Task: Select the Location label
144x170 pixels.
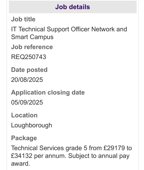Action: point(24,115)
